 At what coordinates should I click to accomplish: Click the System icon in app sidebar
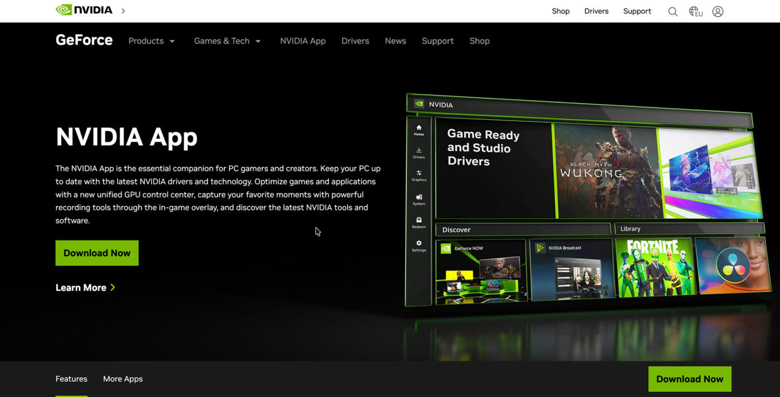pos(419,199)
